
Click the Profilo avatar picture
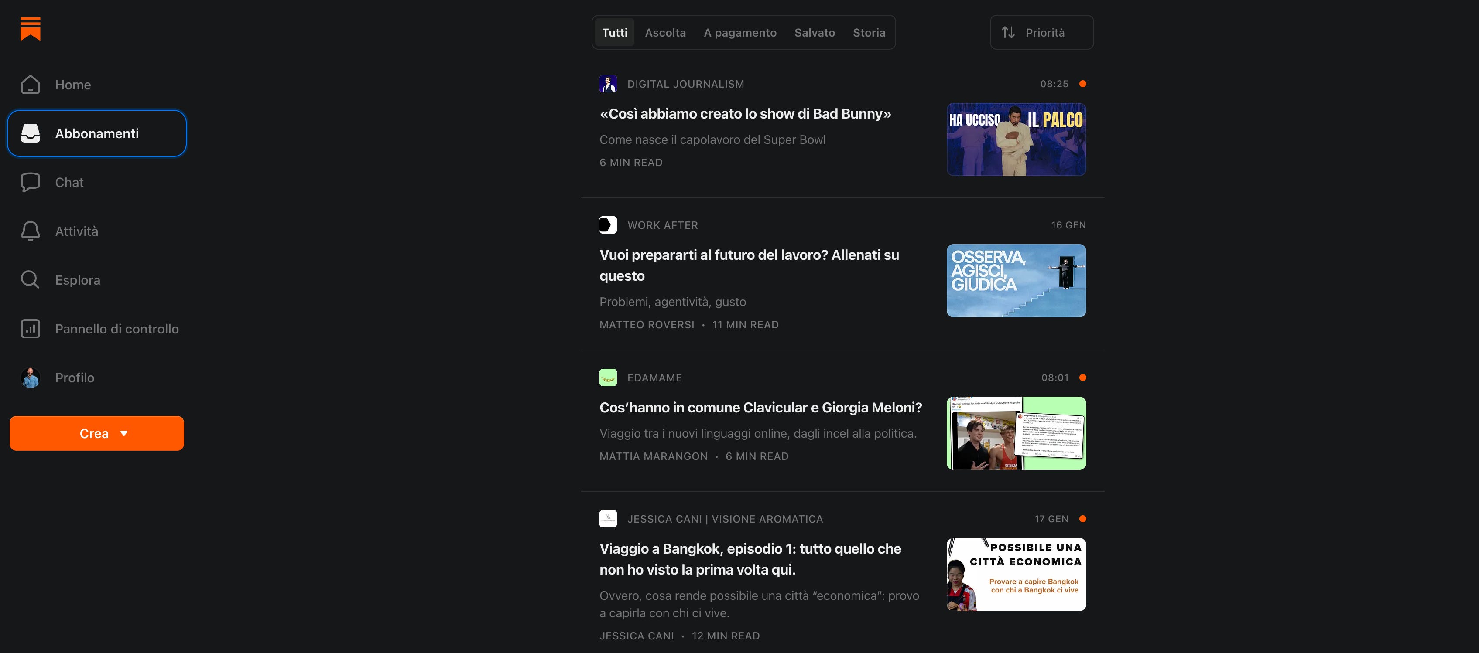(31, 377)
